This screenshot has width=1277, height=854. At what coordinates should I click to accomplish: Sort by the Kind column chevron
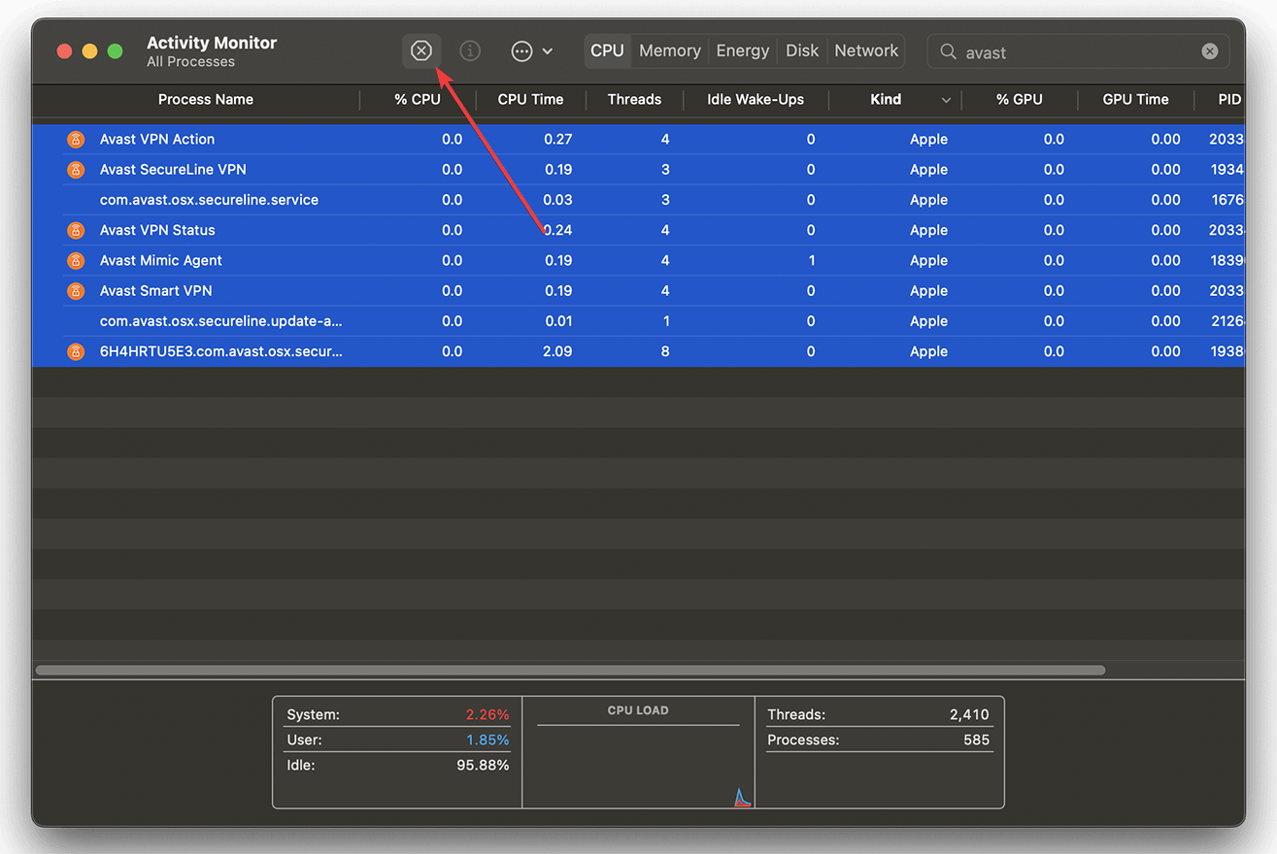tap(946, 100)
